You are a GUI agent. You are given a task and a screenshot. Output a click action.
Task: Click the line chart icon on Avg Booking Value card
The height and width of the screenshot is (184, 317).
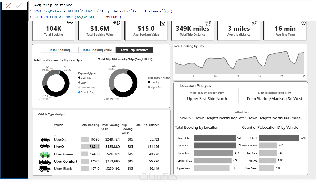pos(163,23)
